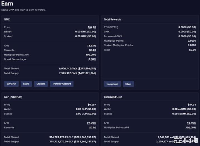Click the GMX card's $0.00 Rewards value
Image resolution: width=200 pixels, height=146 pixels.
[x=92, y=50]
